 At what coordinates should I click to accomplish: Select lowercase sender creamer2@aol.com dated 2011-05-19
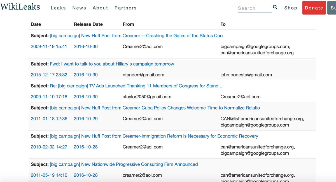142,175
